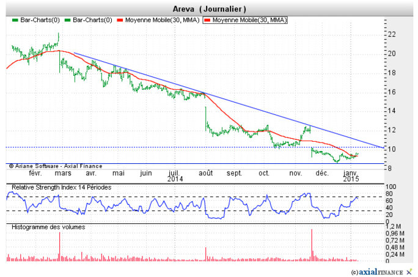Click the janv. 2015 label on the time axis
This screenshot has width=418, height=277.
pyautogui.click(x=351, y=177)
